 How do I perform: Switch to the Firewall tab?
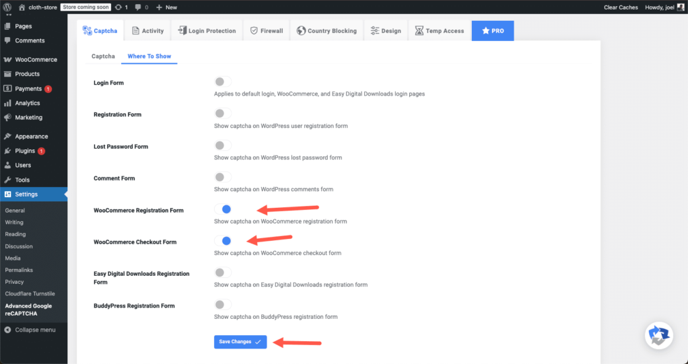coord(266,31)
